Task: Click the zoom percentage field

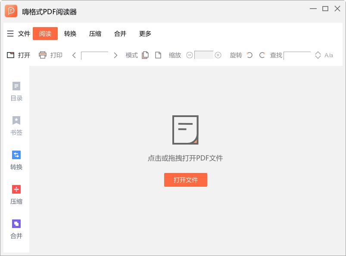Action: tap(204, 55)
